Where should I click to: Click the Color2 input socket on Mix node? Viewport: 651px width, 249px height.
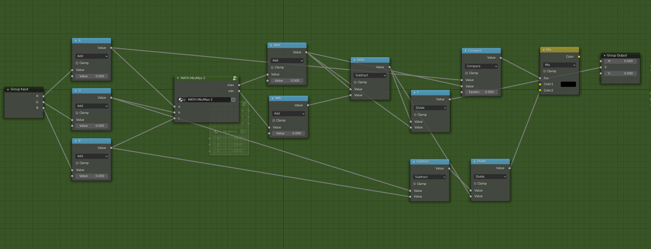[540, 90]
